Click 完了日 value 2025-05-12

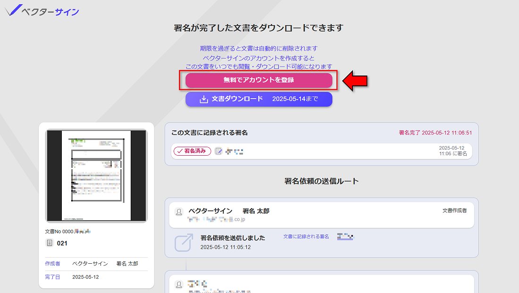85,277
